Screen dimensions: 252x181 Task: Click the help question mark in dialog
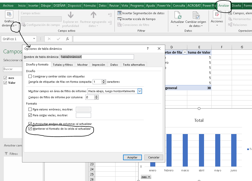point(148,48)
